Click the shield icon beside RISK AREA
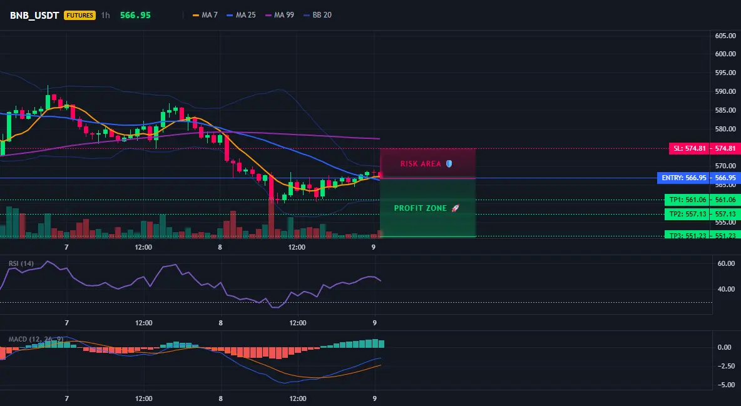 coord(449,164)
